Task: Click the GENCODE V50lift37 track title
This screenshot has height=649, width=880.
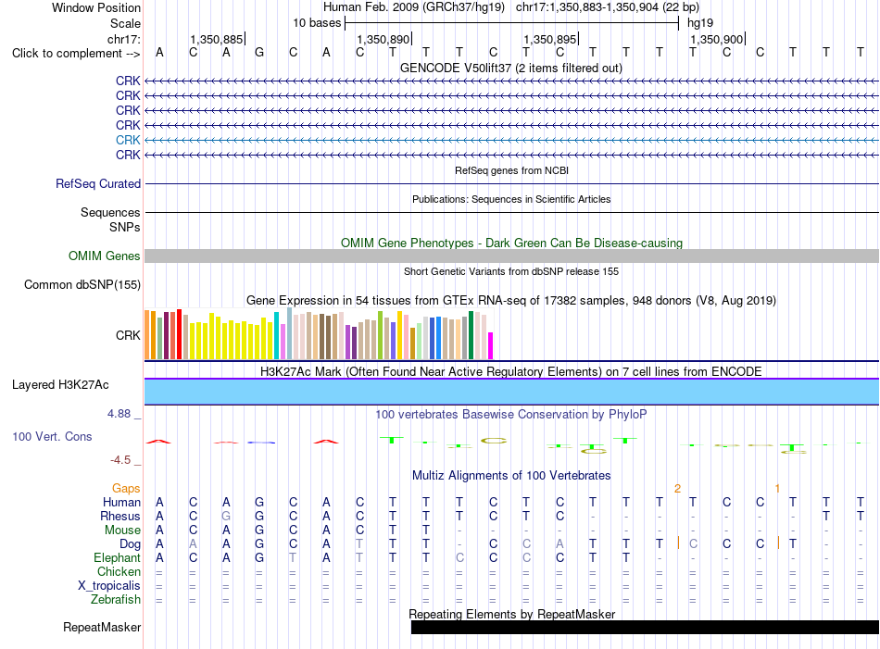Action: [511, 68]
